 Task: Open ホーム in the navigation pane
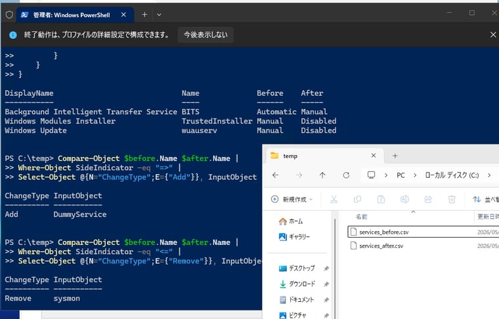[x=291, y=221]
